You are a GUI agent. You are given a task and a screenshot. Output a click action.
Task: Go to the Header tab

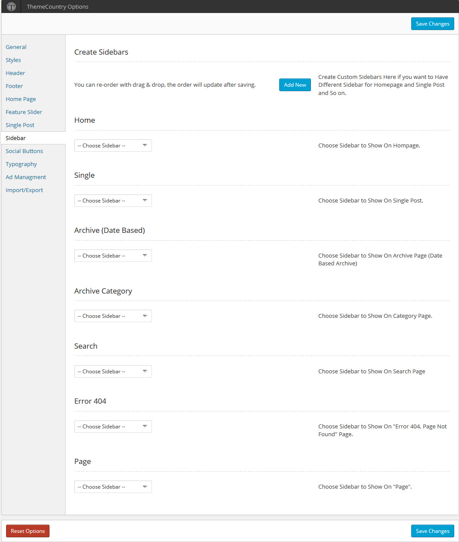[x=15, y=73]
